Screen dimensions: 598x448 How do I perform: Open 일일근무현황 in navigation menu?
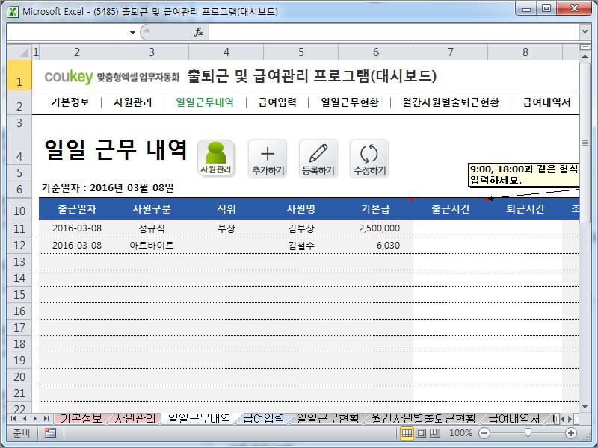tap(350, 102)
